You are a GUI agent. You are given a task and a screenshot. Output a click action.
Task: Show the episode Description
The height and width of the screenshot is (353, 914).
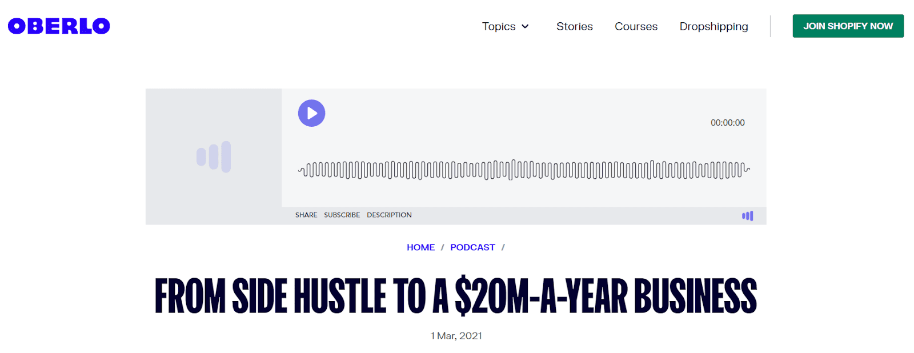[389, 215]
